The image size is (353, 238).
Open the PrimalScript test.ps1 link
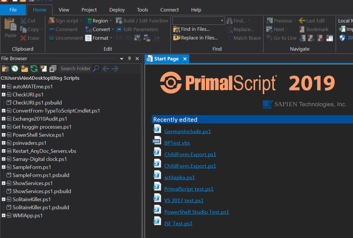pos(189,189)
